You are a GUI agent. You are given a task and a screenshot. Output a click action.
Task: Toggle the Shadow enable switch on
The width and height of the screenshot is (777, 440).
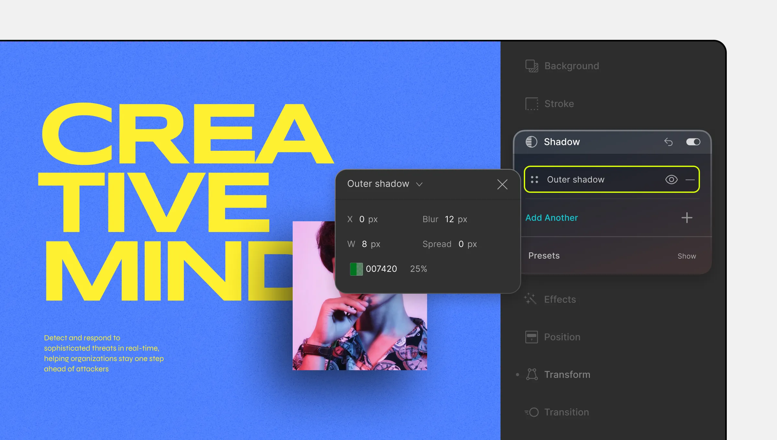click(x=693, y=141)
